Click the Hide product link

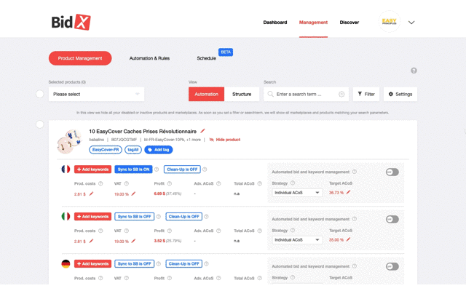point(225,140)
